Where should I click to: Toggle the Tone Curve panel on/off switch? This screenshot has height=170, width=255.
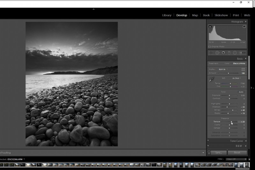[x=208, y=141]
